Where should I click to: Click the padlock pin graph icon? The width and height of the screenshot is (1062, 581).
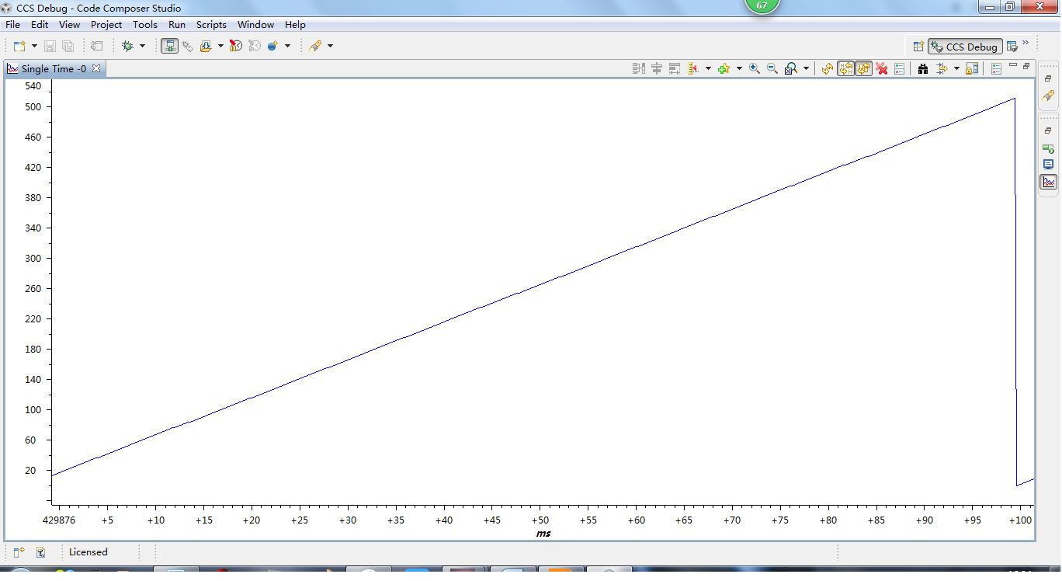click(x=972, y=69)
